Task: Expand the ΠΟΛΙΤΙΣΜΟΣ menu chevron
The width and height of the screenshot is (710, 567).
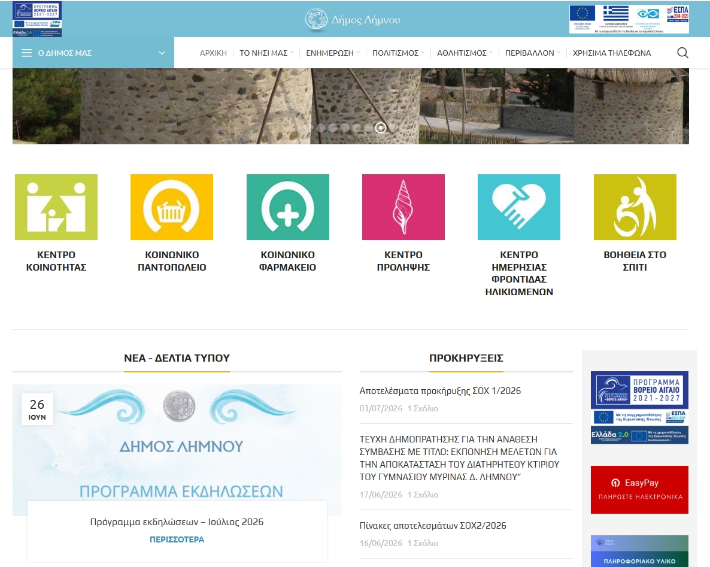Action: 423,53
